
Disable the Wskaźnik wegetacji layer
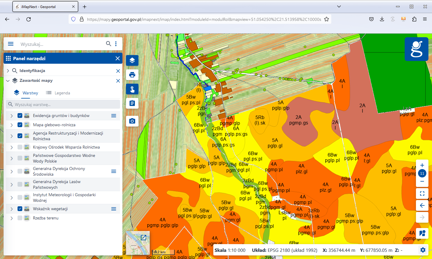click(x=20, y=209)
